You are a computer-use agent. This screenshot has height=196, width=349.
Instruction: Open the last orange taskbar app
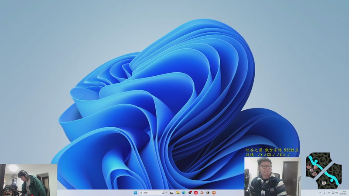pyautogui.click(x=214, y=193)
